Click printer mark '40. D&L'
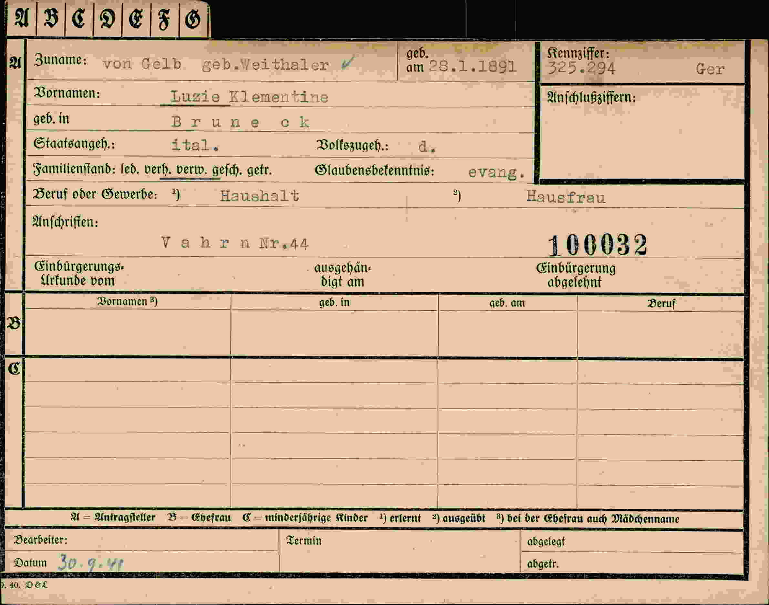This screenshot has width=769, height=605. coord(28,585)
